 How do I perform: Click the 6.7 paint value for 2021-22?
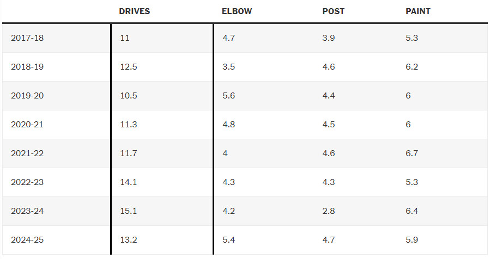[x=412, y=153]
